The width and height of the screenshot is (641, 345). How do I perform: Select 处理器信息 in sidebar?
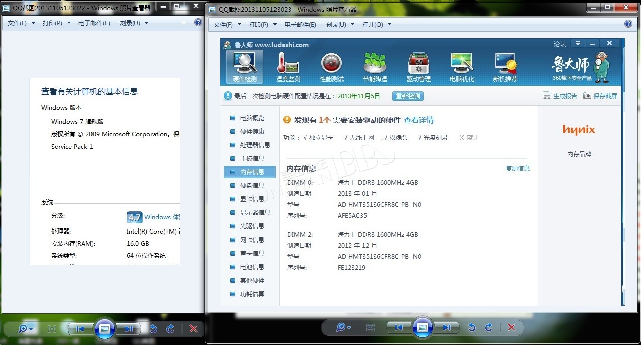(250, 145)
